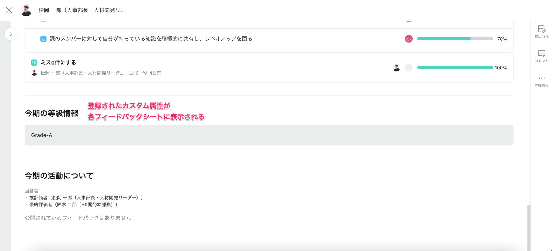Click the blue checklist key-result icon
This screenshot has height=251, width=552.
(43, 39)
